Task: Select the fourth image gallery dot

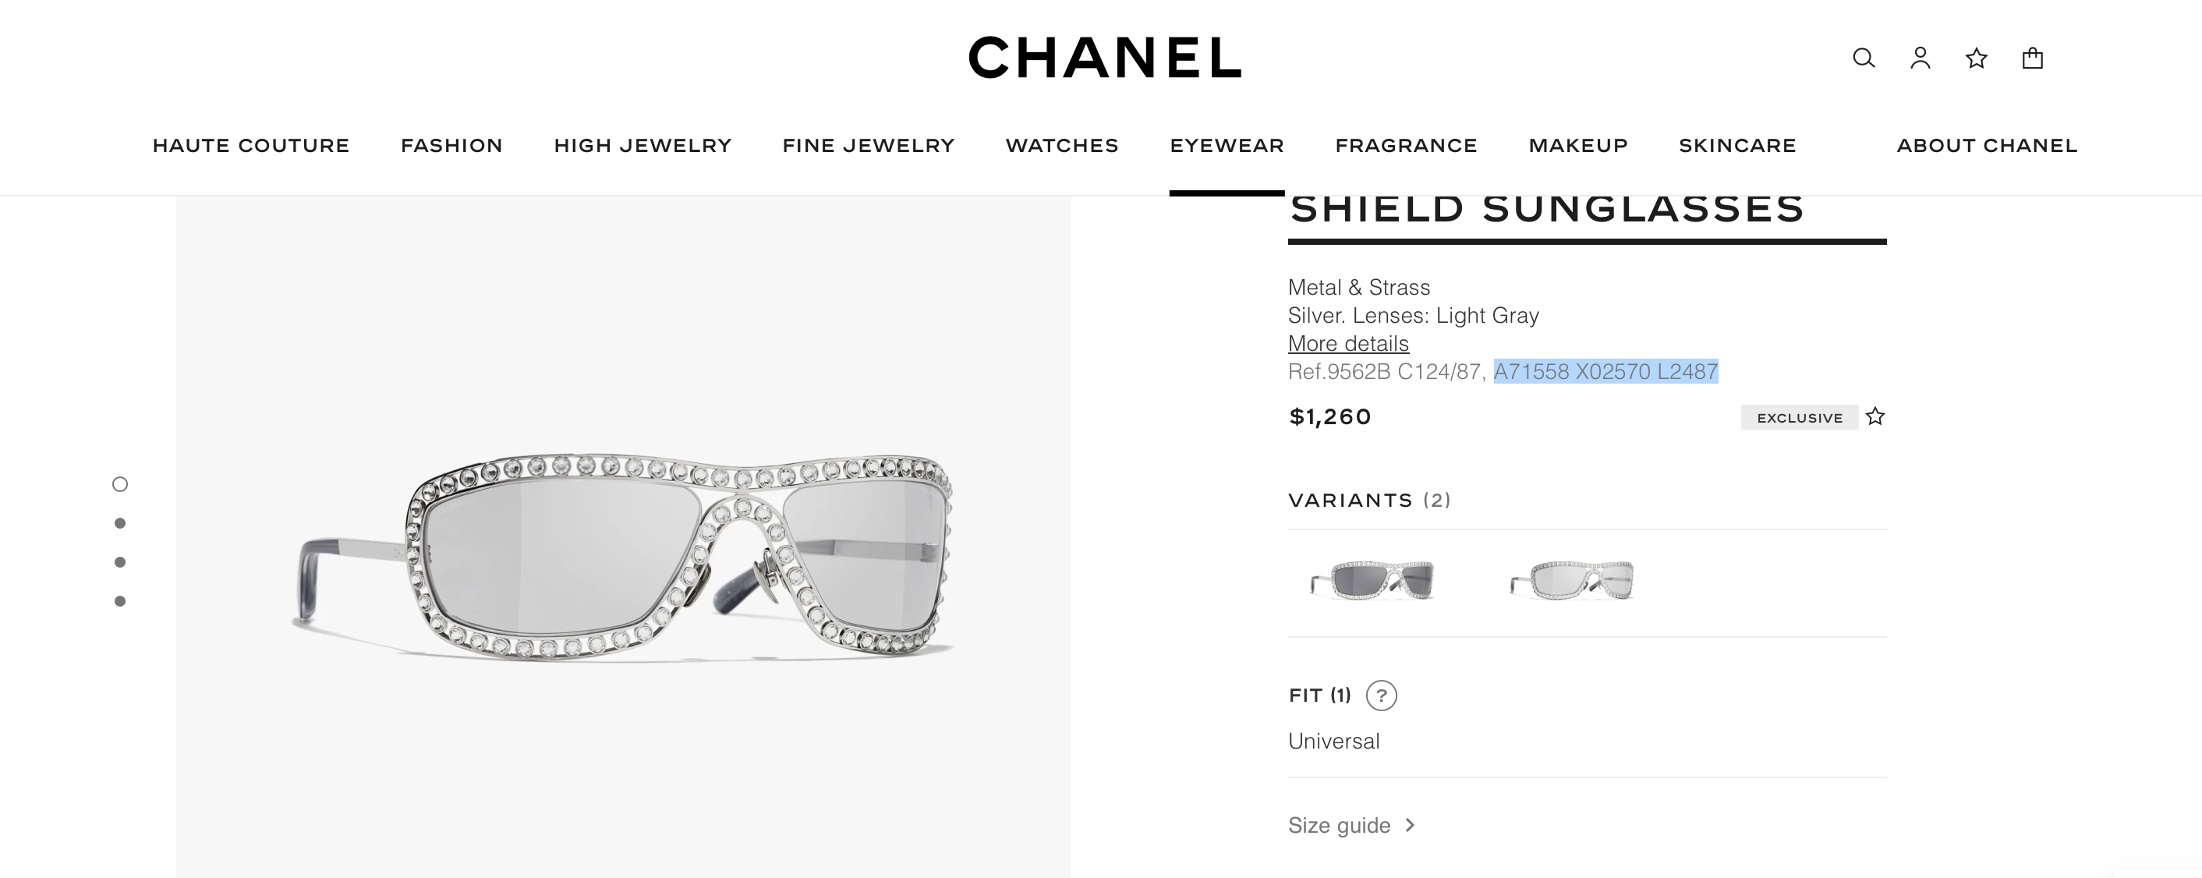Action: tap(119, 601)
